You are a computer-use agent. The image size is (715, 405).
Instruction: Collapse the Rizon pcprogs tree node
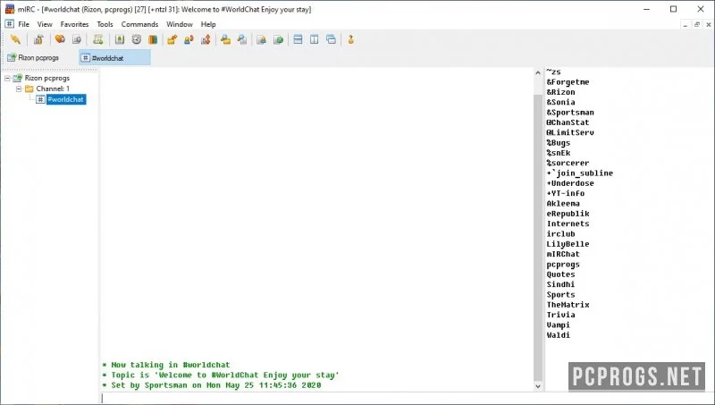pyautogui.click(x=7, y=79)
